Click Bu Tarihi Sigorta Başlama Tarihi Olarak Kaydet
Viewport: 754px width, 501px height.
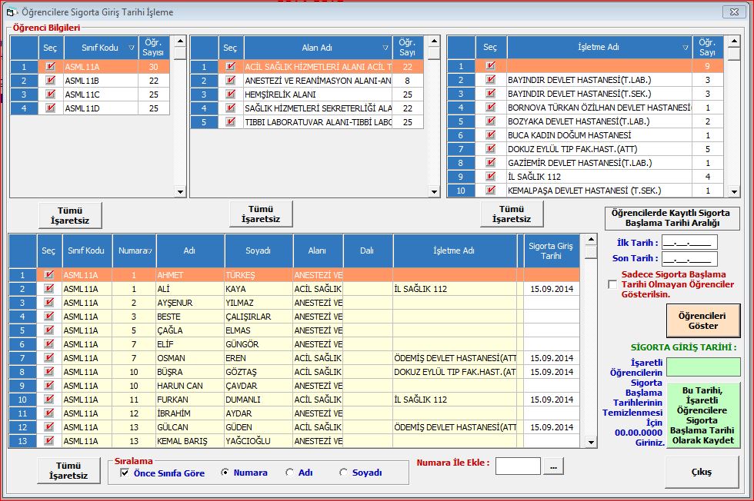(704, 415)
